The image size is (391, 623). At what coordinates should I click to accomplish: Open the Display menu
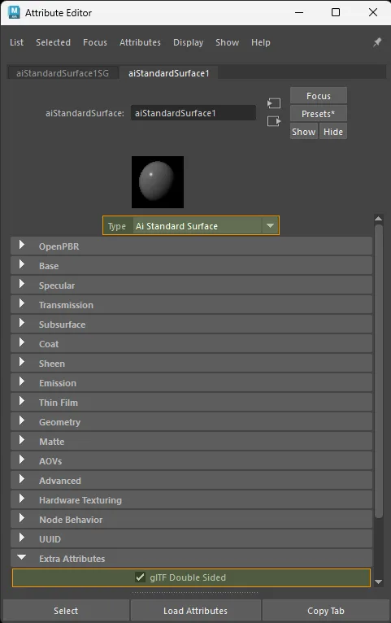click(x=188, y=42)
